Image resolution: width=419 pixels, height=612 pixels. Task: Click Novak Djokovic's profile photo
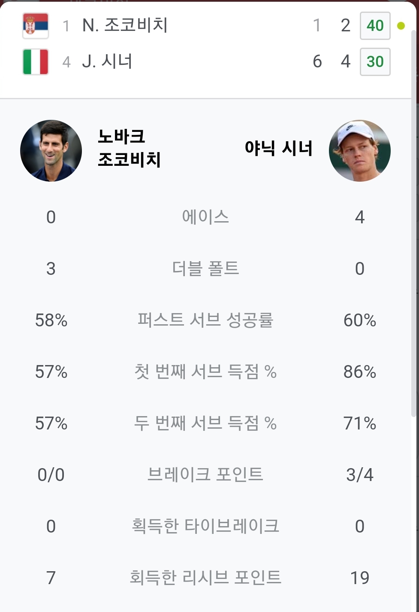(51, 151)
